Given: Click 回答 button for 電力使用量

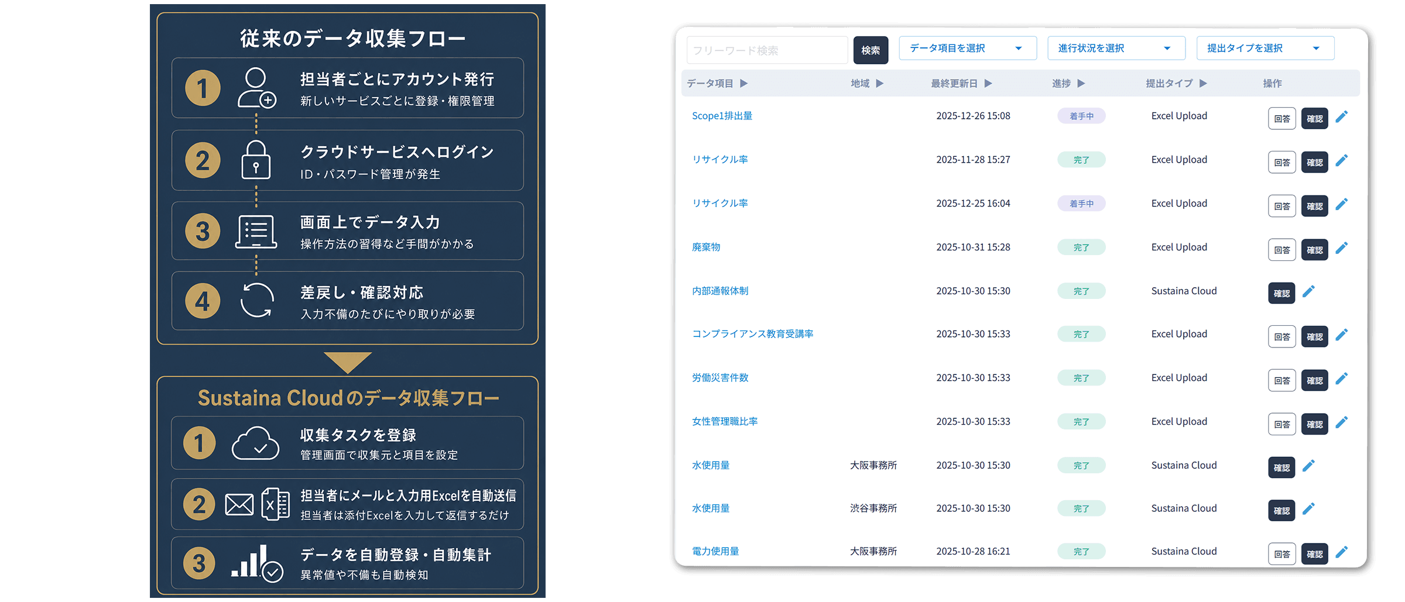Looking at the screenshot, I should pyautogui.click(x=1282, y=554).
